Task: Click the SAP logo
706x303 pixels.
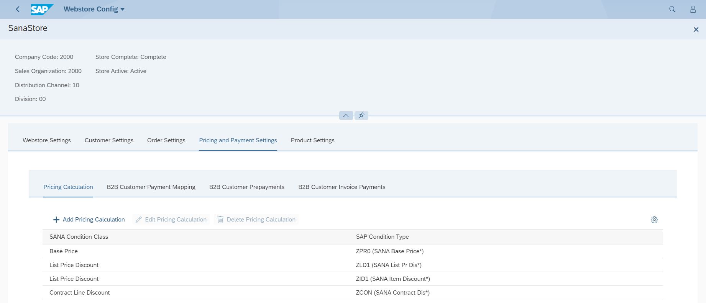Action: (x=42, y=9)
